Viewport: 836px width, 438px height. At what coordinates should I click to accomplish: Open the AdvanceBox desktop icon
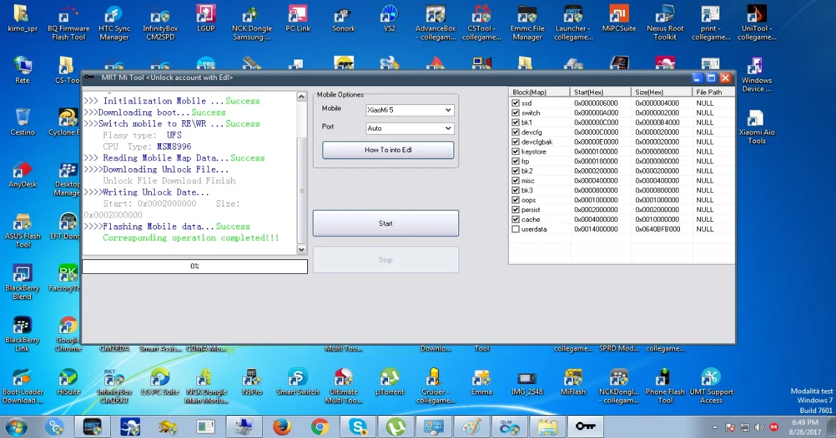point(435,22)
